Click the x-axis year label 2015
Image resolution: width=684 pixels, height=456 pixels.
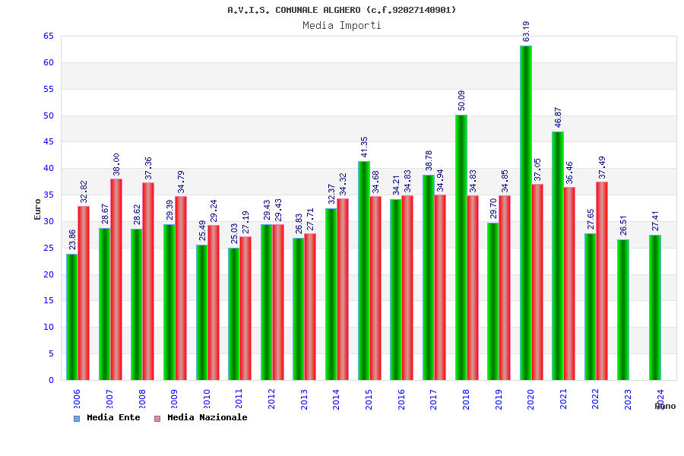tap(369, 399)
